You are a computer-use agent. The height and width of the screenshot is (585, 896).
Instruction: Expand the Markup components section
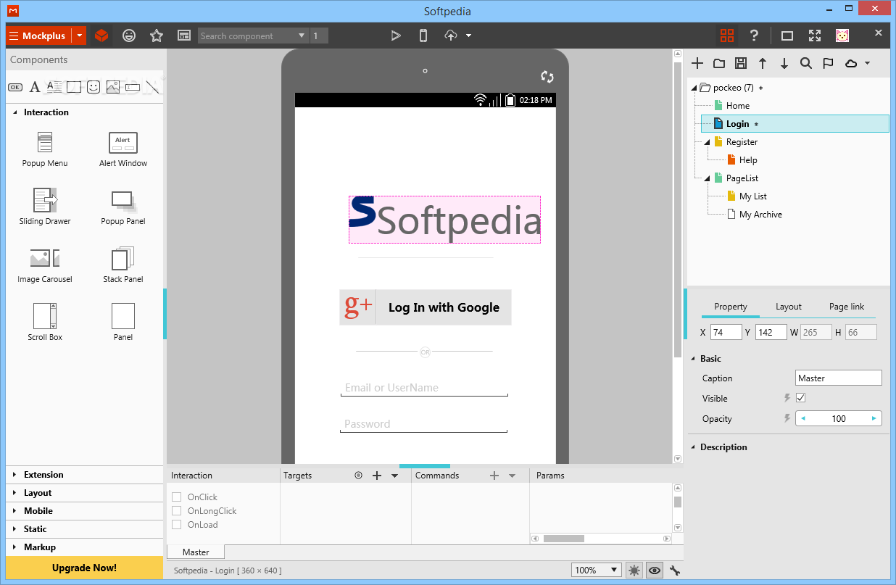85,547
